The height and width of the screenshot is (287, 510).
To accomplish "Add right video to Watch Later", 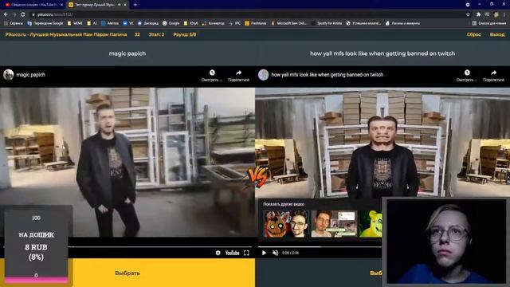I will 467,76.
